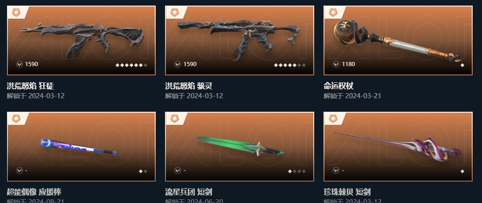Click currency icon beside 1180 on 命运权杖 card
Image resolution: width=482 pixels, height=203 pixels.
pos(336,64)
